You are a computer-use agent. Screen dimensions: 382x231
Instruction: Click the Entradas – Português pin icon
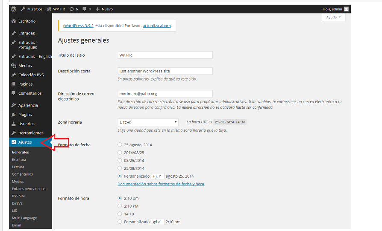point(14,43)
